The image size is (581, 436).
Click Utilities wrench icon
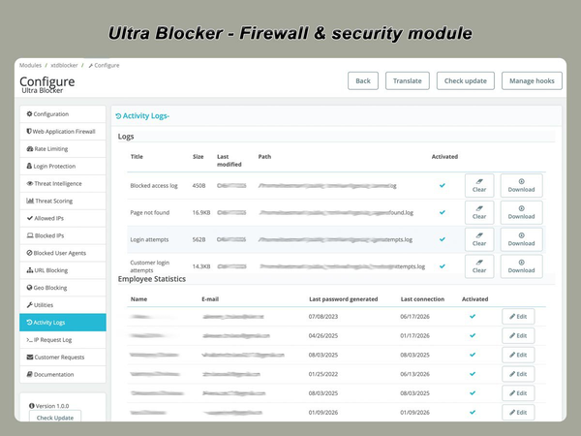tap(29, 305)
